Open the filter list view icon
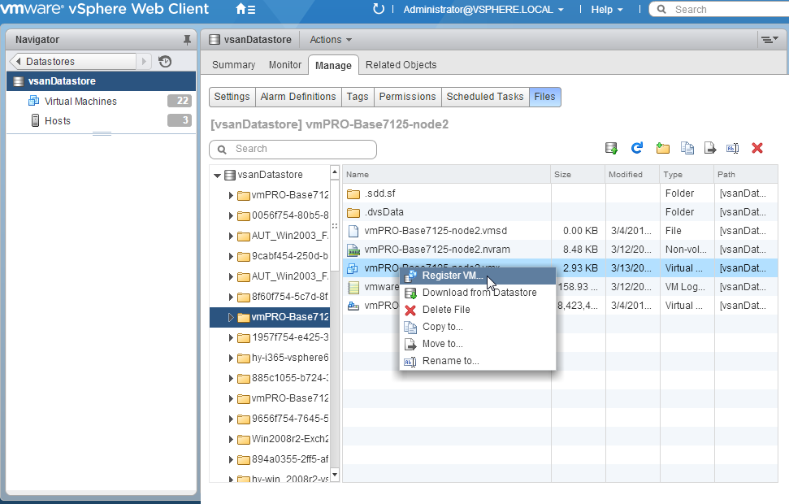Viewport: 789px width, 504px height. (x=770, y=39)
